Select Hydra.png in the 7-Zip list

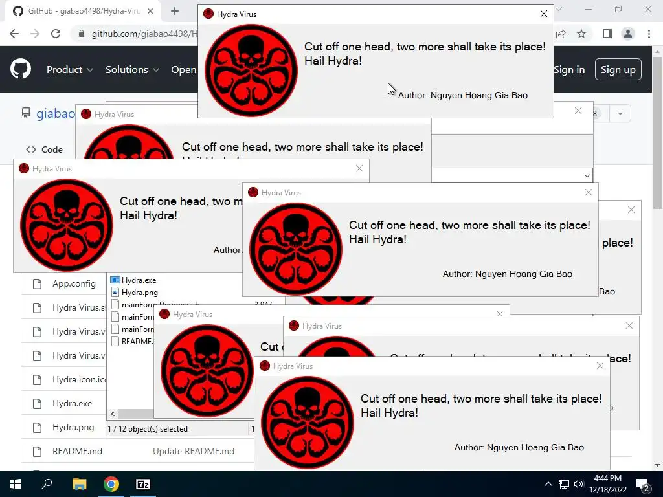(134, 293)
